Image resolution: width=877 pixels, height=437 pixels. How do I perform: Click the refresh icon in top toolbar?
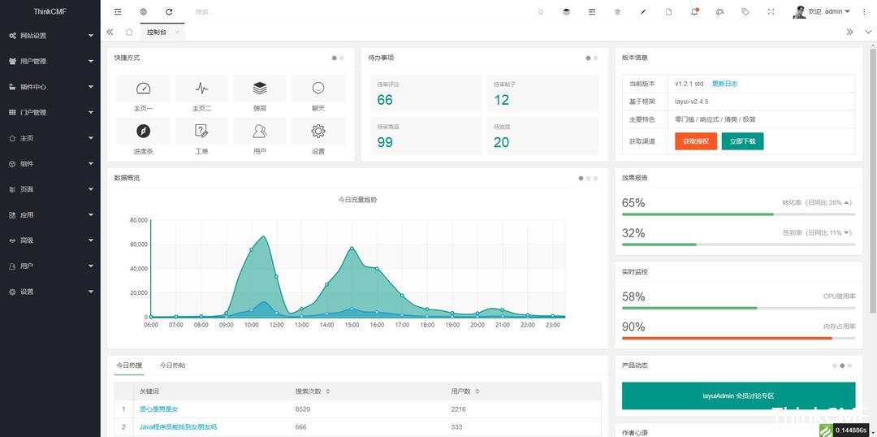click(169, 11)
